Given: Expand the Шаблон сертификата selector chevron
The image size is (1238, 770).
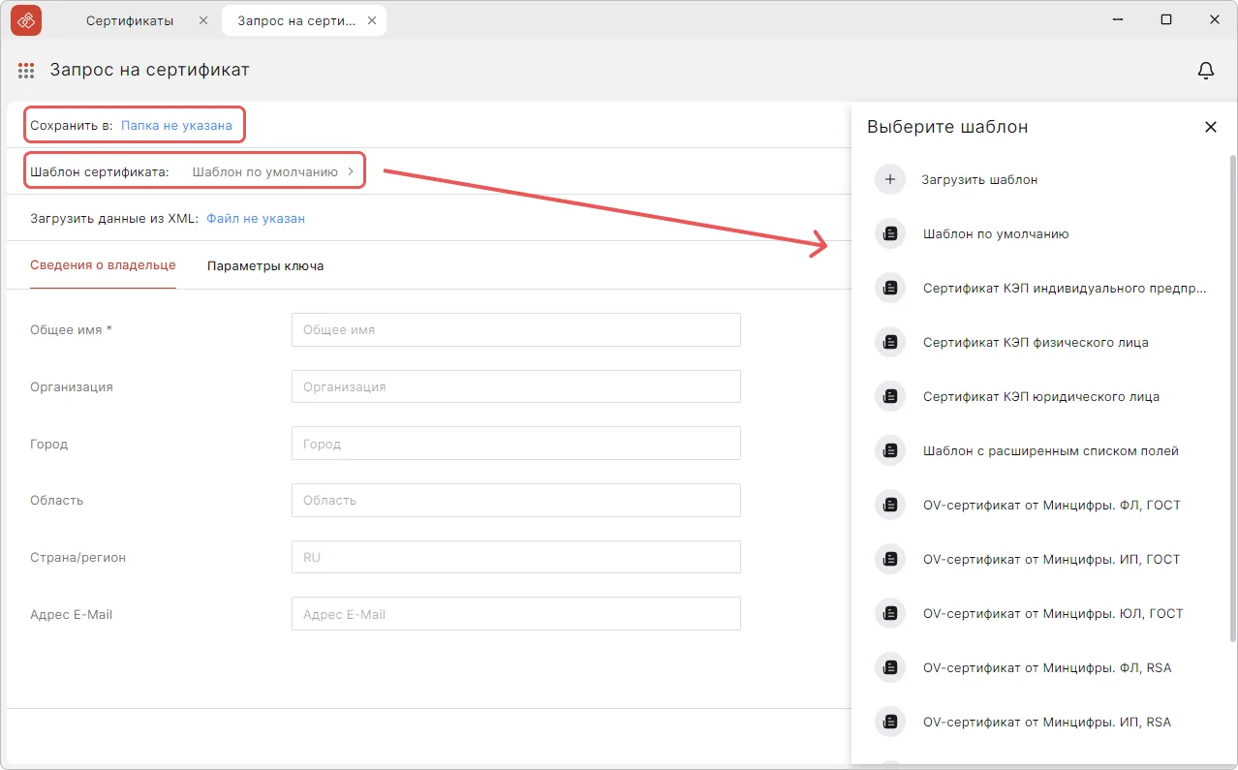Looking at the screenshot, I should (x=350, y=171).
